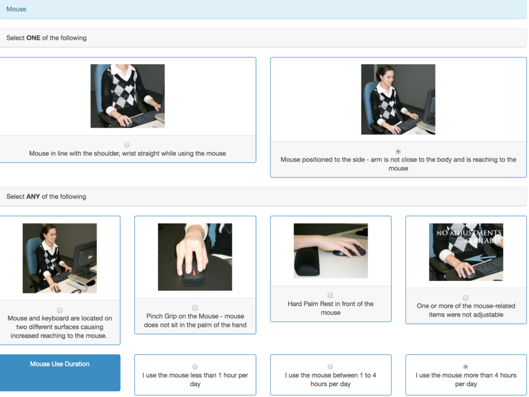Viewport: 529px width, 397px height.
Task: Click the photo of keyboard and mouse on separate surfaces
Action: 60,258
